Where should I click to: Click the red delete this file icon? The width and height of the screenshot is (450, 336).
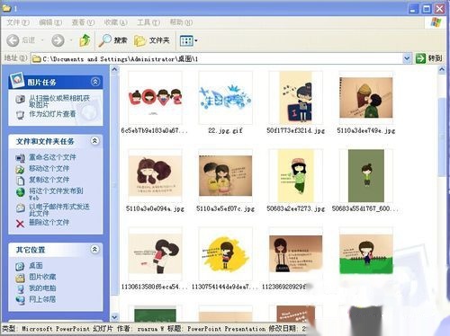(x=20, y=224)
